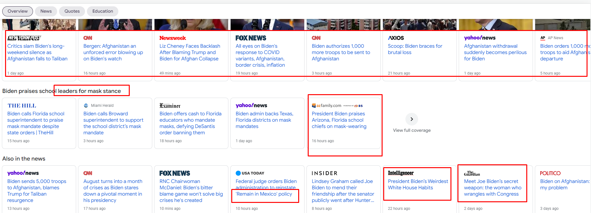591x213 pixels.
Task: Go to the Education tab
Action: click(102, 11)
